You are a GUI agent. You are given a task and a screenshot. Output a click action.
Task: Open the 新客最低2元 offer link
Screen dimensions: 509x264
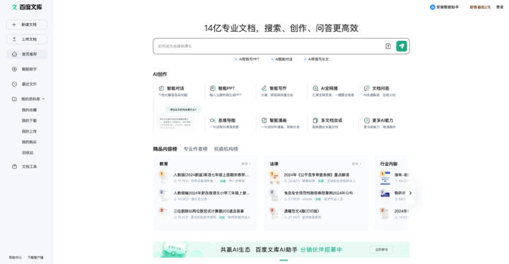point(480,7)
